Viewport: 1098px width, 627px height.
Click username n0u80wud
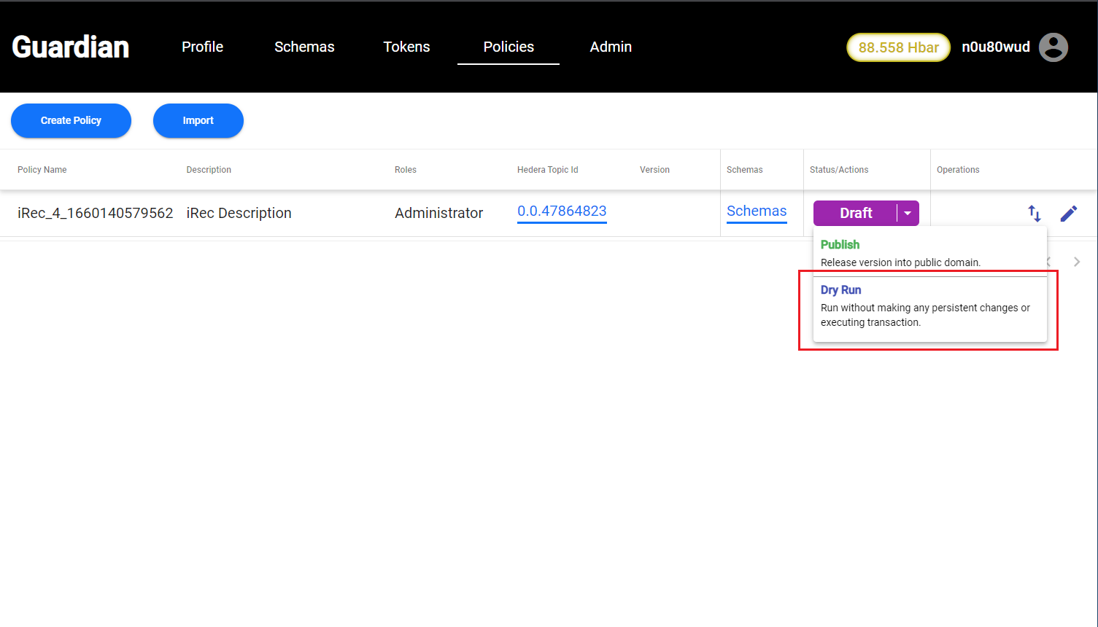tap(996, 47)
